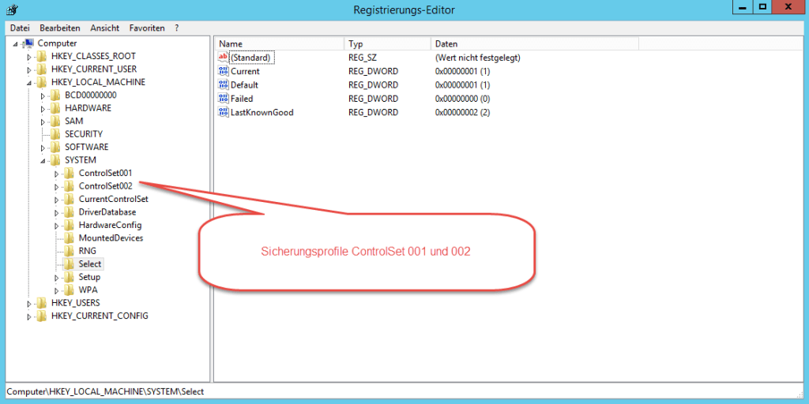Image resolution: width=809 pixels, height=404 pixels.
Task: Select the Default value entry
Action: [x=244, y=85]
